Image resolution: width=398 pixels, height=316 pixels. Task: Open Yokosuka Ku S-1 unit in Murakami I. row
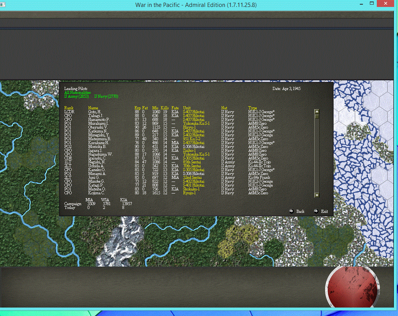click(x=196, y=123)
